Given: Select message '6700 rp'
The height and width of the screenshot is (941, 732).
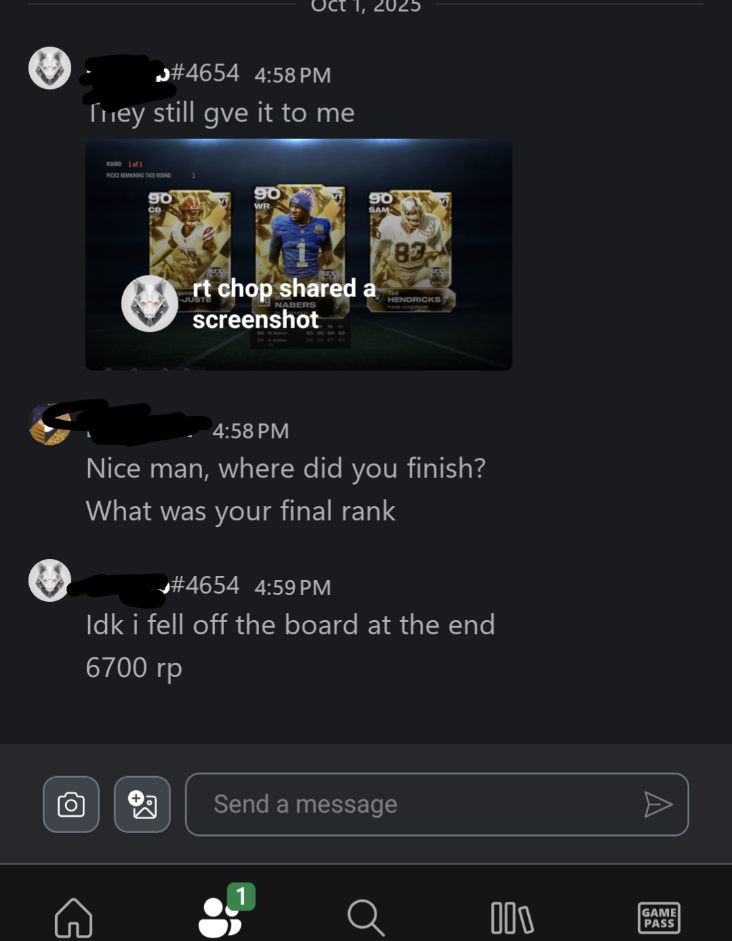Looking at the screenshot, I should 134,668.
